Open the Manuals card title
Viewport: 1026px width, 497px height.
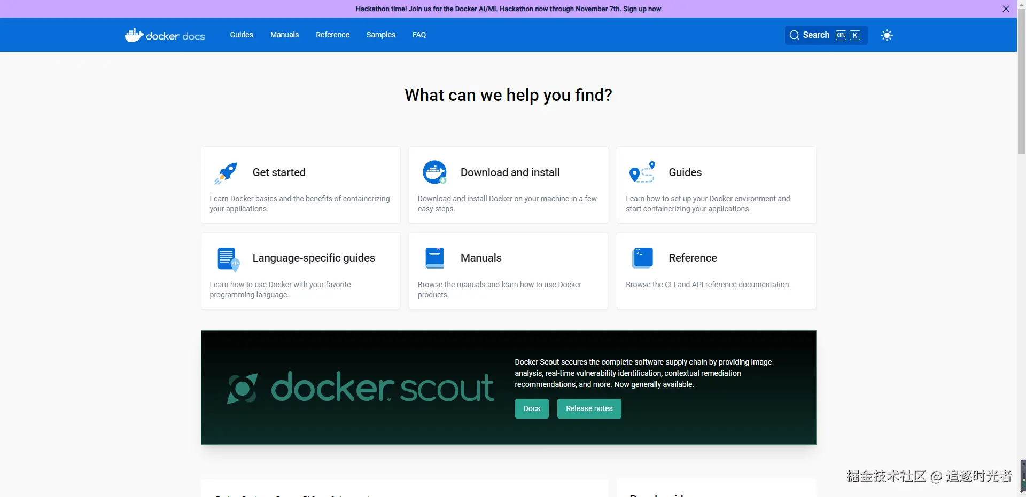(x=481, y=258)
